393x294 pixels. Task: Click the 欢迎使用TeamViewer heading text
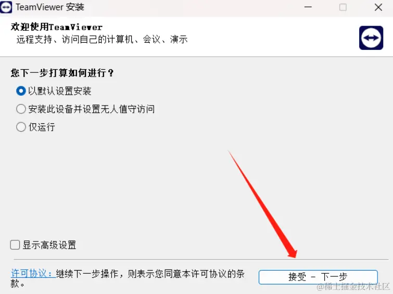coord(57,27)
